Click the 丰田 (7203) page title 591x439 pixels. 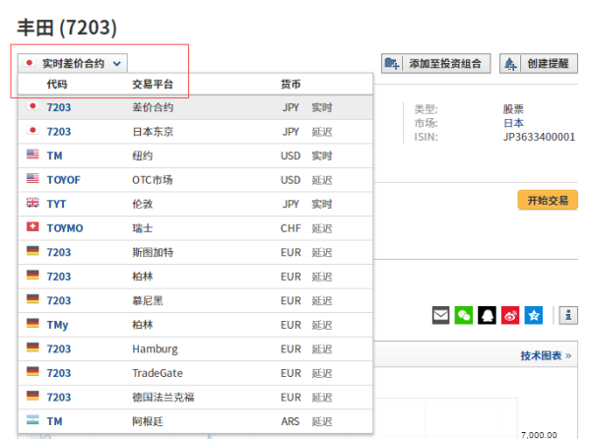pyautogui.click(x=67, y=28)
